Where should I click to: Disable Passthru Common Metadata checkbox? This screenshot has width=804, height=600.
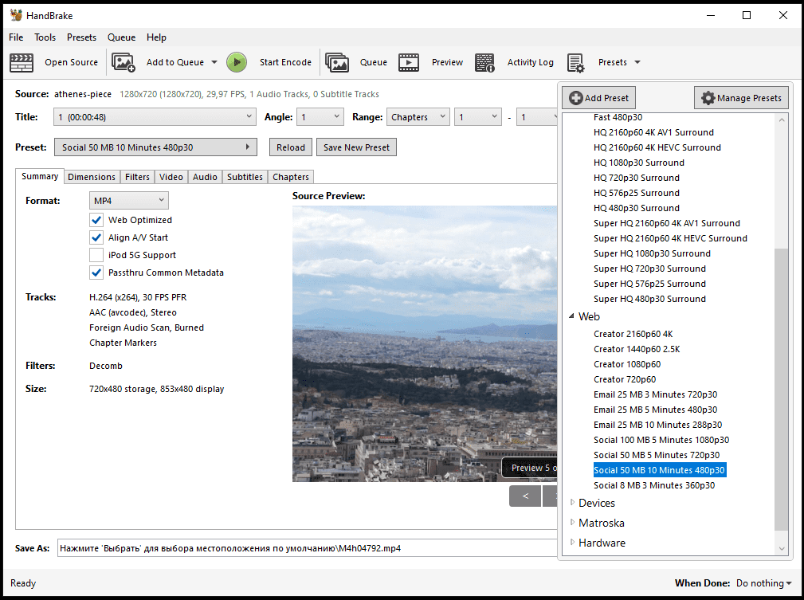[96, 273]
